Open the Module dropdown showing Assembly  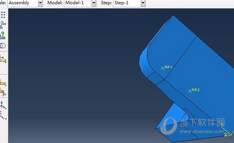tap(40, 3)
